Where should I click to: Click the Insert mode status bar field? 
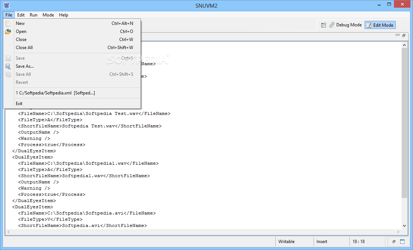pos(332,242)
